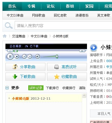
Task: Open the 论坛 navigation tab
Action: point(51,6)
